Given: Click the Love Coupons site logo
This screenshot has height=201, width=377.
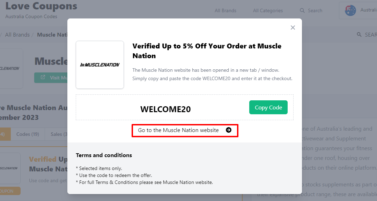Looking at the screenshot, I should (x=42, y=6).
